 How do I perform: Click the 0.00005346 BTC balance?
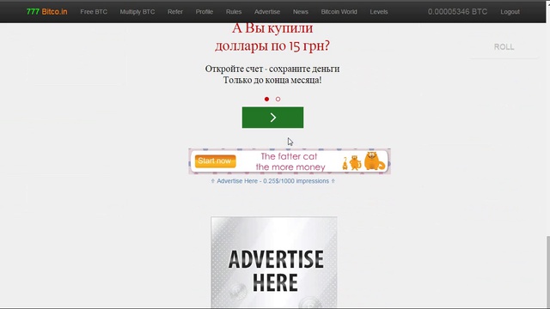click(x=457, y=11)
